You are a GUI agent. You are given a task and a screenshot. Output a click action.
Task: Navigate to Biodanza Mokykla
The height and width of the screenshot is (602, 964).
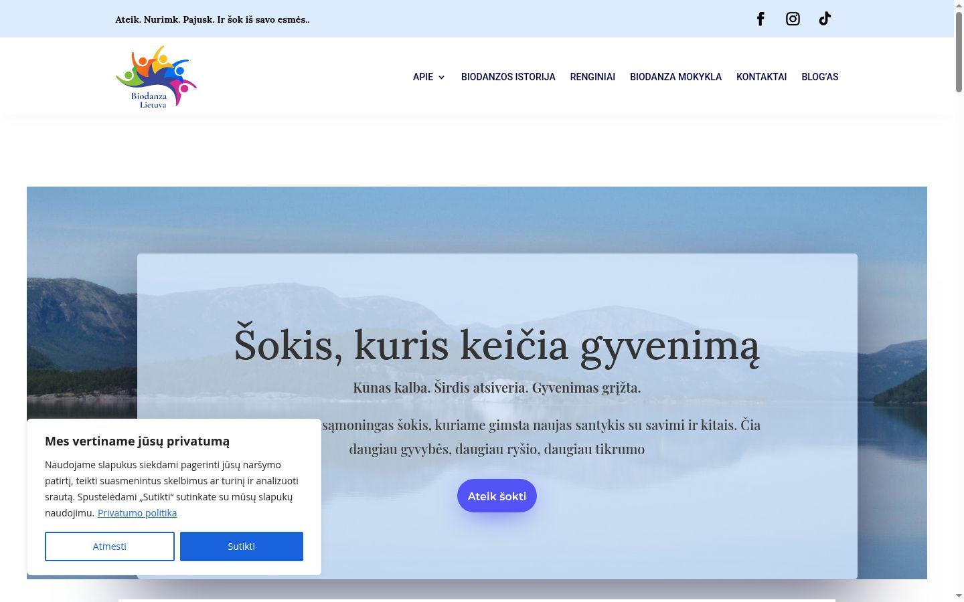[x=675, y=77]
